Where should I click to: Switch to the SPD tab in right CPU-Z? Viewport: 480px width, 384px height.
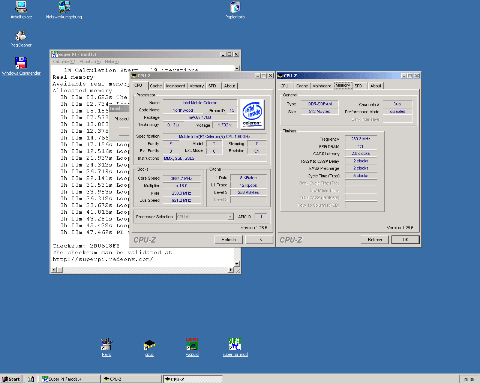point(358,86)
